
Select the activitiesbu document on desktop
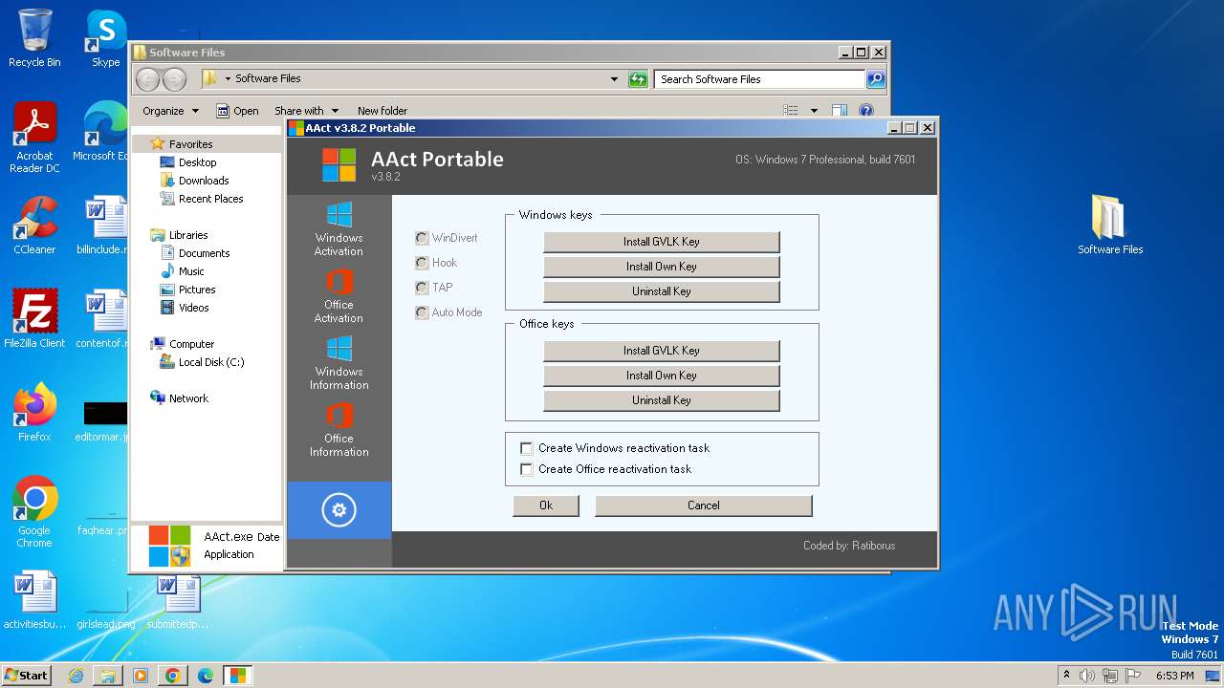34,600
